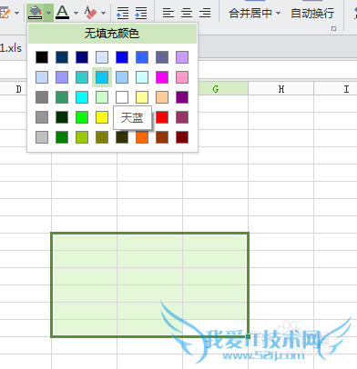The height and width of the screenshot is (369, 357).
Task: Open the eraser clear-format dropdown arrow
Action: coord(104,13)
